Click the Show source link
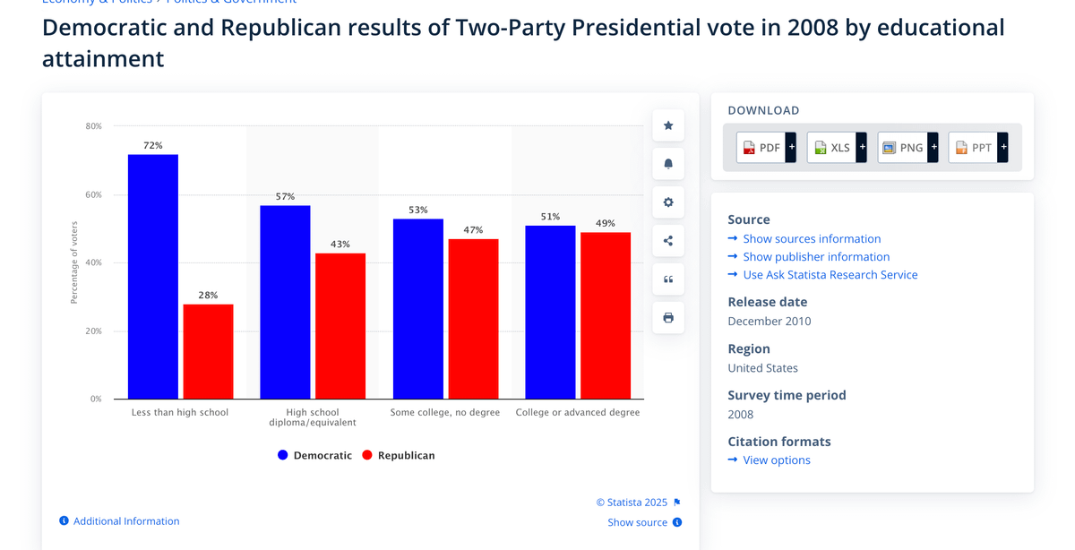Viewport: 1075px width, 550px height. tap(637, 522)
